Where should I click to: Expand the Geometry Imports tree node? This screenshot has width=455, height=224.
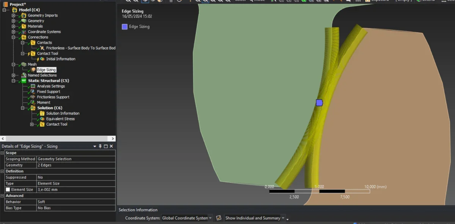point(14,16)
